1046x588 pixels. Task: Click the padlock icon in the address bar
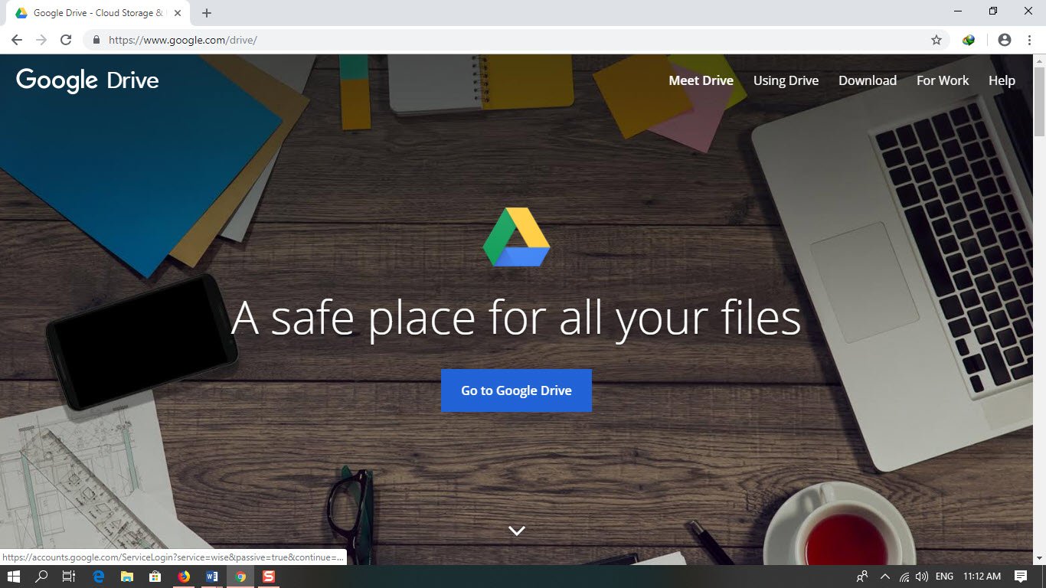click(x=95, y=39)
